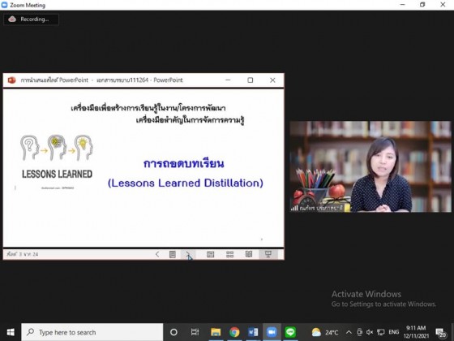The width and height of the screenshot is (454, 341).
Task: Click Type here to search box
Action: [92, 332]
